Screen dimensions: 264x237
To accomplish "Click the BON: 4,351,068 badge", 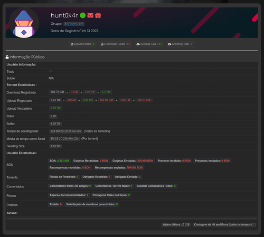I will point(59,161).
